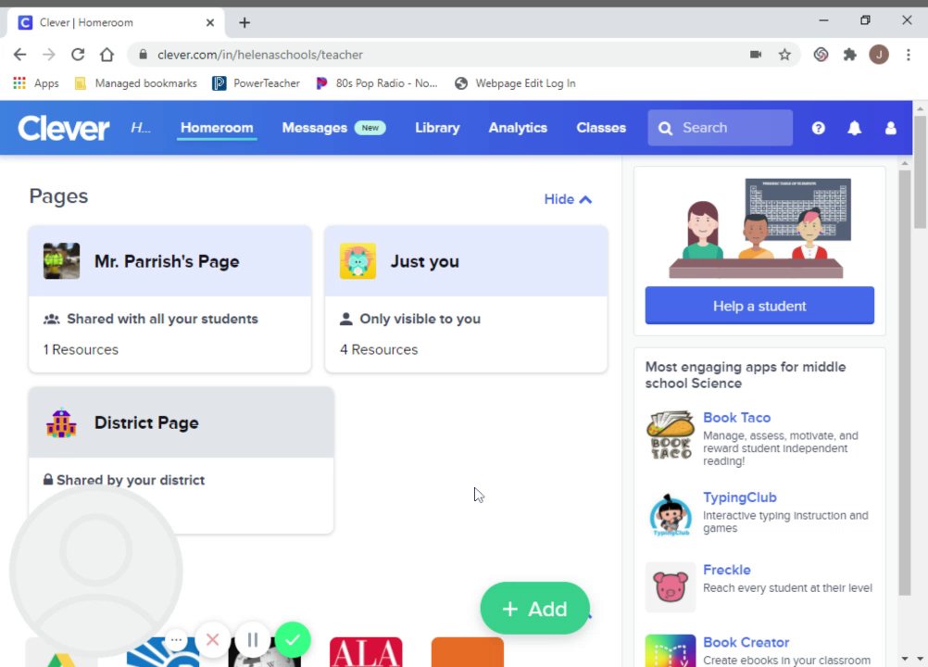Bookmark this page with the star icon
Screen dimensions: 928x667
click(x=784, y=55)
